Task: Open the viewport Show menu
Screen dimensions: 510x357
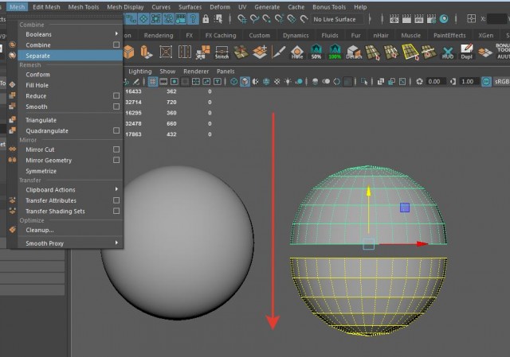Action: pyautogui.click(x=167, y=72)
